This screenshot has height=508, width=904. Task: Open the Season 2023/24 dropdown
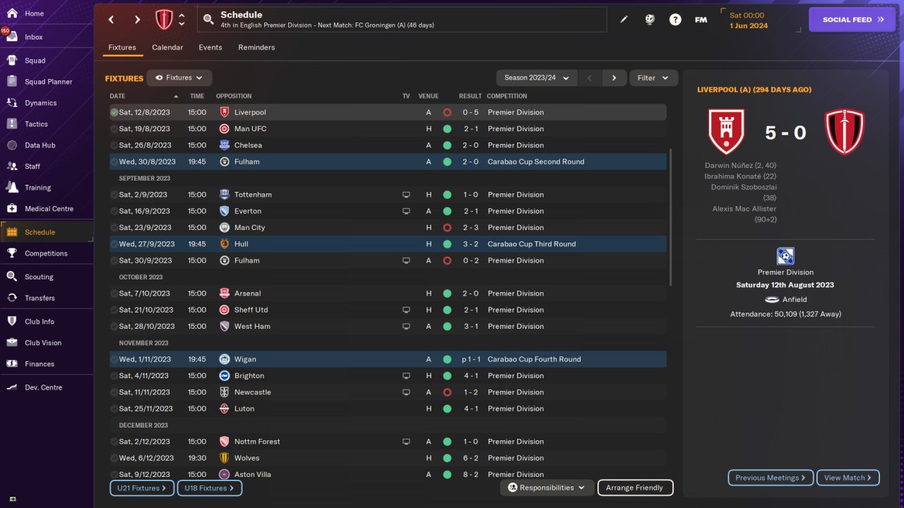pos(537,78)
